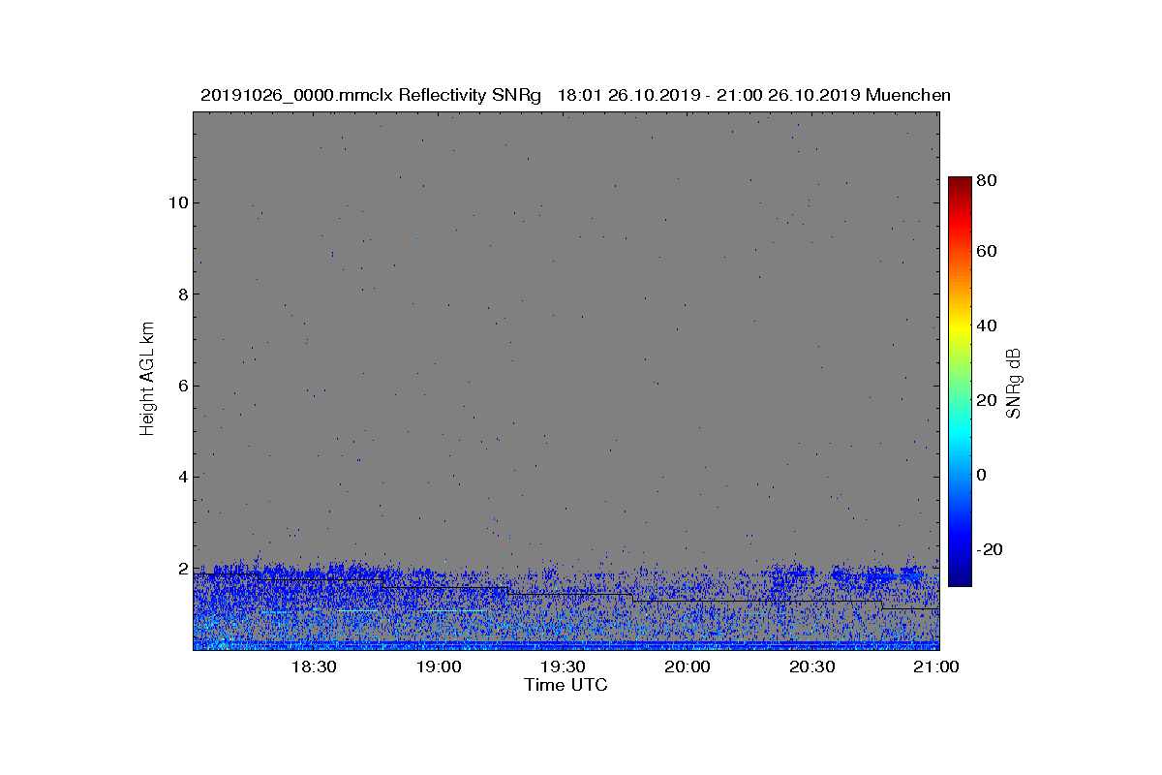Click the 18:30 time tick label

tap(313, 667)
